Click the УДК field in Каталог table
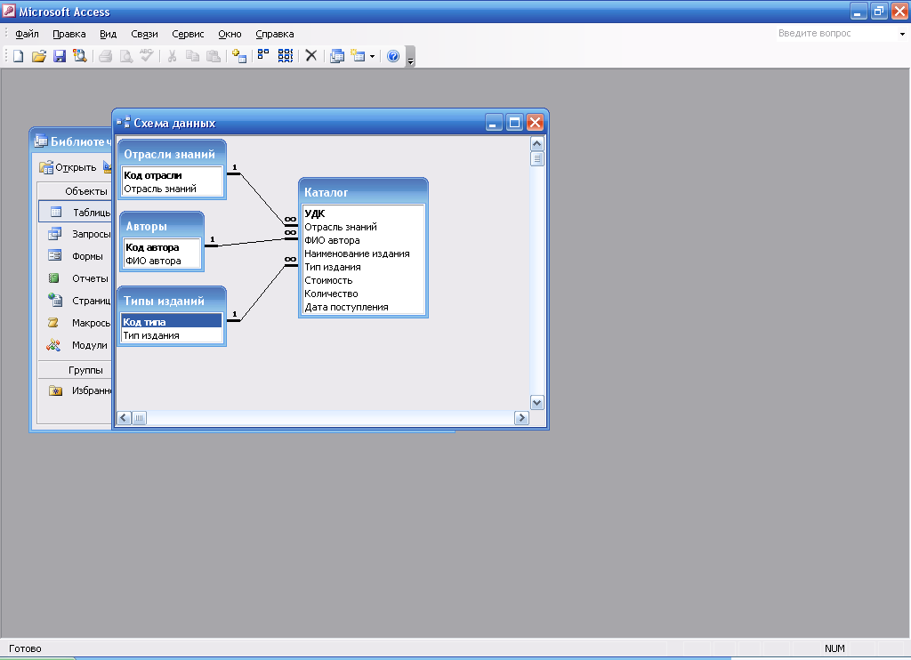The width and height of the screenshot is (911, 660). 315,213
